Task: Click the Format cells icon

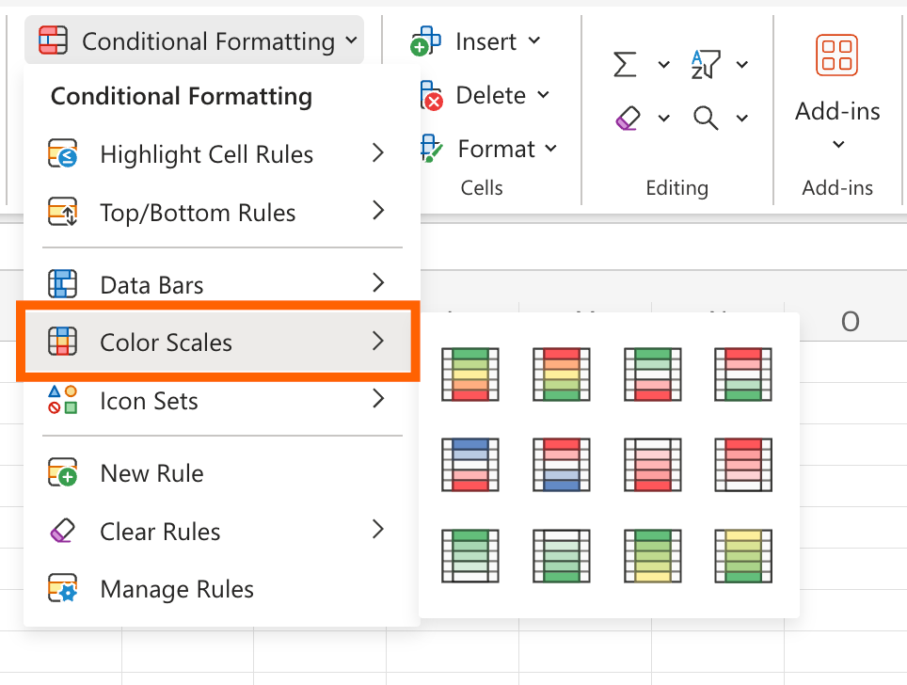Action: [430, 149]
